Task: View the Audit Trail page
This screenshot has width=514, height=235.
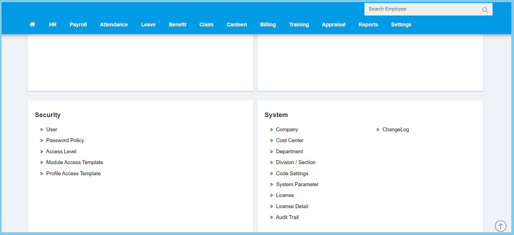Action: point(287,217)
